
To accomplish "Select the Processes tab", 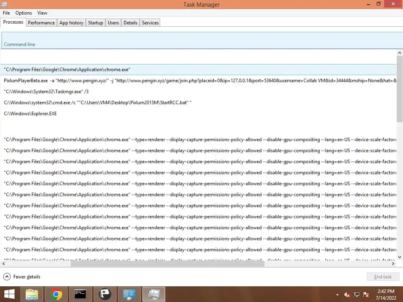I will pos(13,22).
